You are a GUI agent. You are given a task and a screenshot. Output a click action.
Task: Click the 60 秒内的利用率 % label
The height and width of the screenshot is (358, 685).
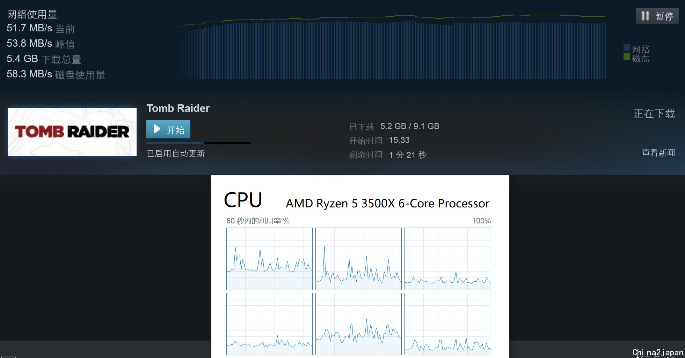click(x=258, y=221)
